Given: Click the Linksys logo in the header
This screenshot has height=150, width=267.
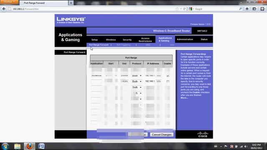Looking at the screenshot, I should (x=71, y=20).
